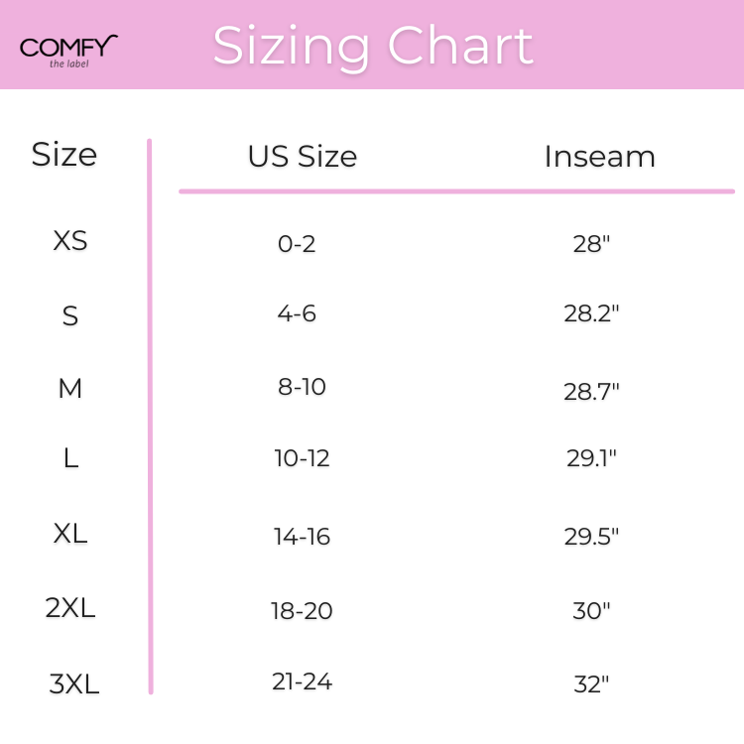Select the 8-10 US size value
Viewport: 744px width, 744px height.
click(x=302, y=387)
